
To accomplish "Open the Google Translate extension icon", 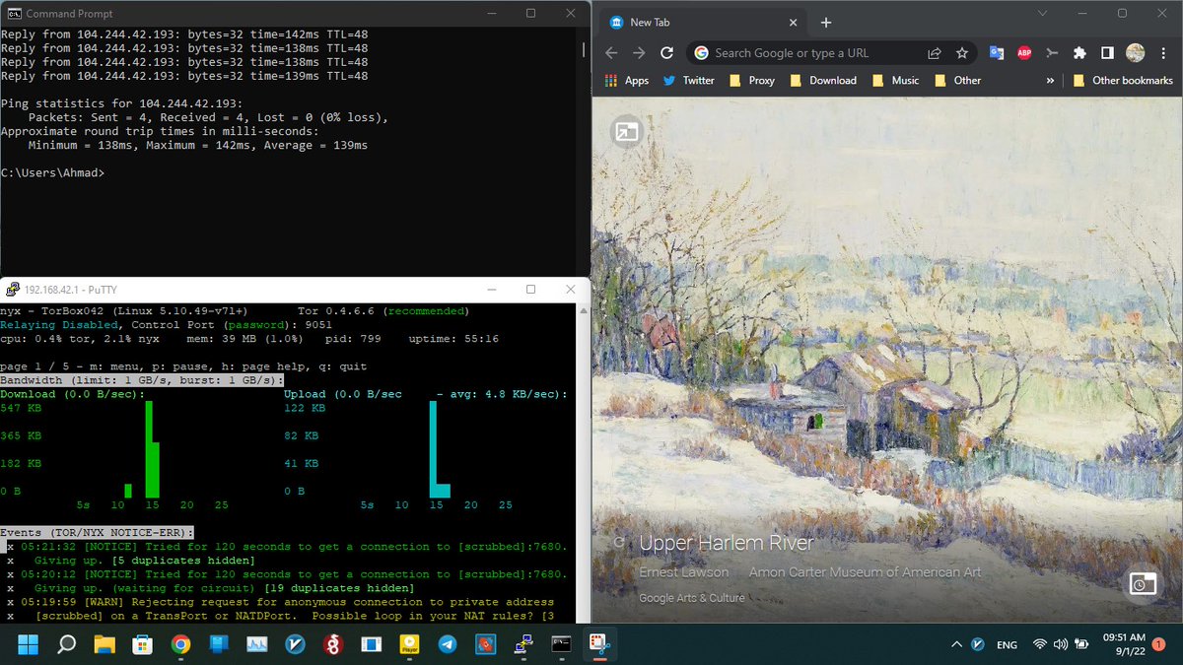I will [x=997, y=52].
